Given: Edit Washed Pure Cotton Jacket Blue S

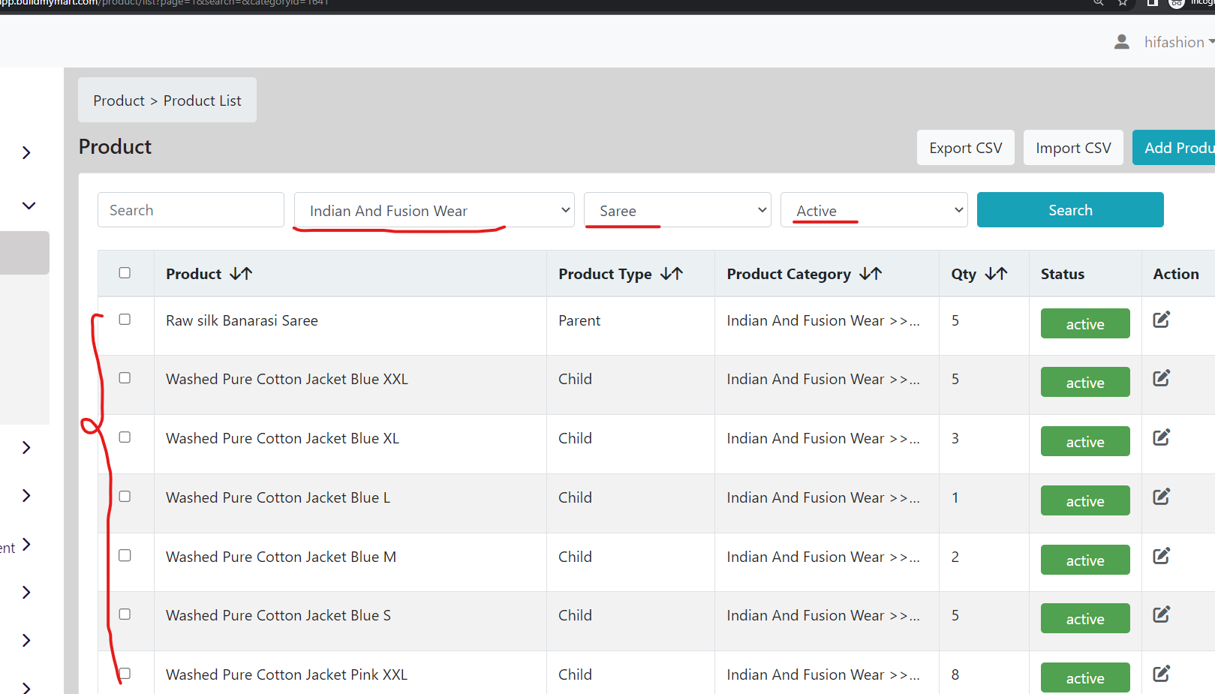Looking at the screenshot, I should (x=1161, y=614).
